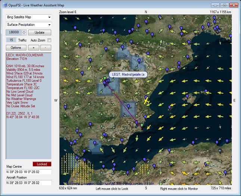Click the OpusFSI app icon in title bar

coord(5,5)
